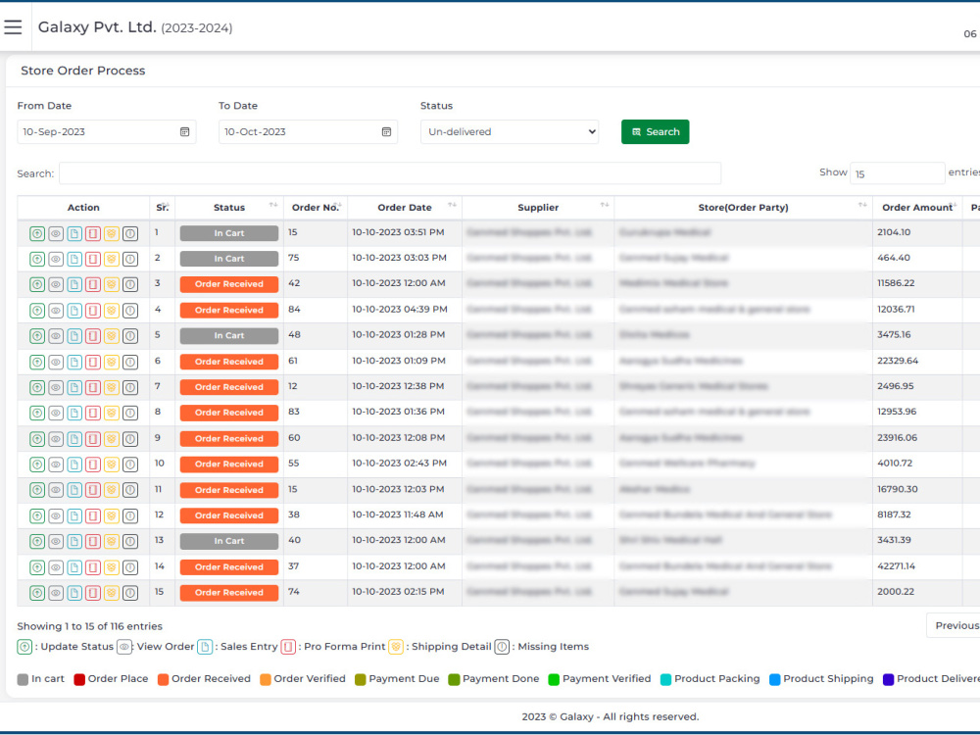Click In Cart status badge for order 40
The image size is (980, 735).
tap(228, 541)
